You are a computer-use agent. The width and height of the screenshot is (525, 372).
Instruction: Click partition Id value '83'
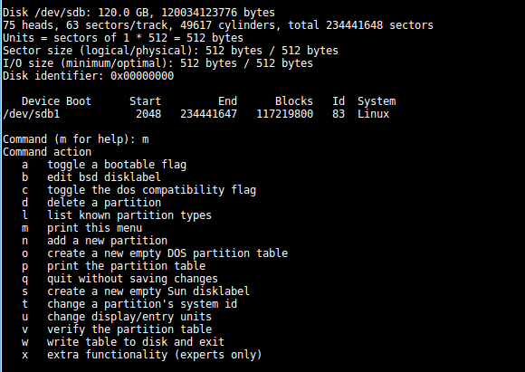click(339, 114)
